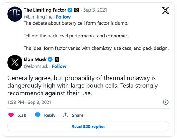Follow @elonmusk account
Image resolution: width=177 pixels, height=139 pixels.
(x=59, y=66)
